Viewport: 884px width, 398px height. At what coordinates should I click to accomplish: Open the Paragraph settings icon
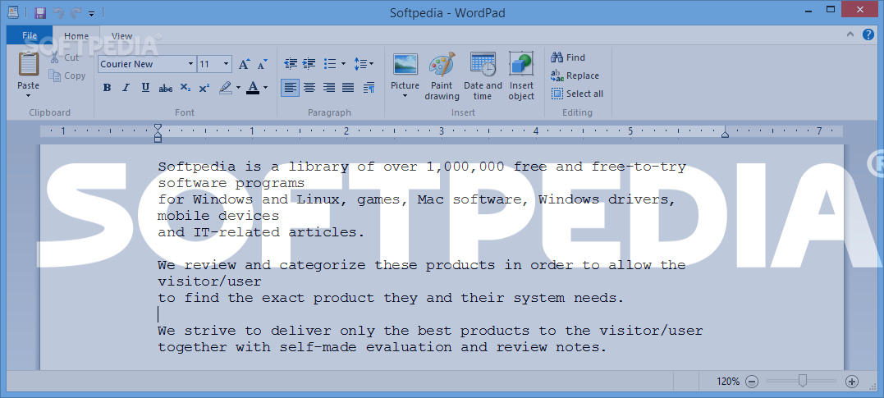tap(369, 87)
